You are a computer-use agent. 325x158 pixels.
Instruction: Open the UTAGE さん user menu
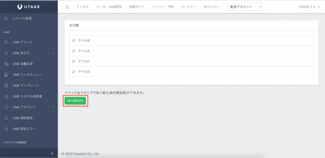pyautogui.click(x=309, y=7)
